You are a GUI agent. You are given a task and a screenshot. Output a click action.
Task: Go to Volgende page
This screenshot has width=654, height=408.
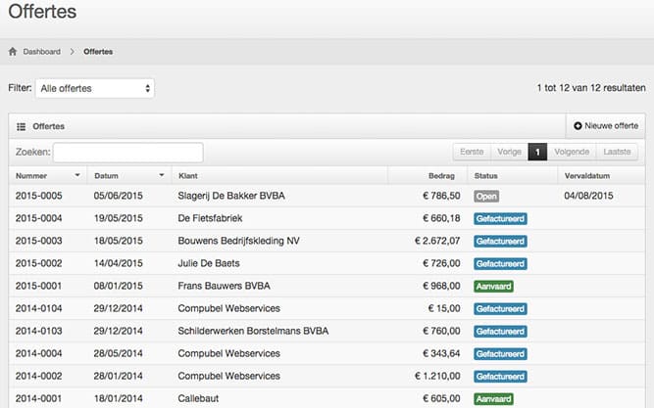[x=571, y=153]
